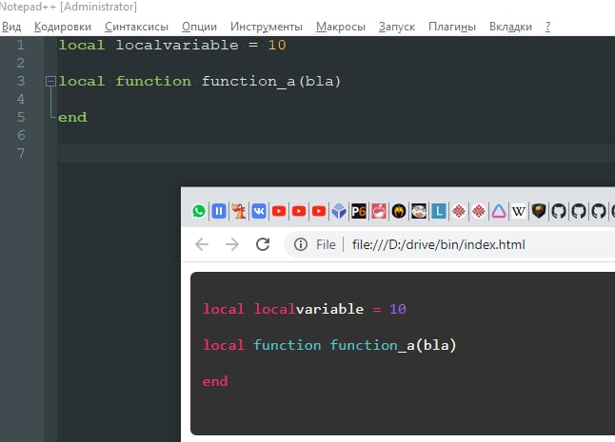Switch to the purple triangle icon tab
The width and height of the screenshot is (615, 442).
499,211
